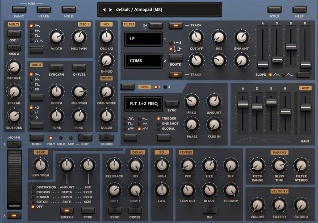Image resolution: width=318 pixels, height=223 pixels.
Task: Click the reverb SIZE knob
Action: [209, 165]
